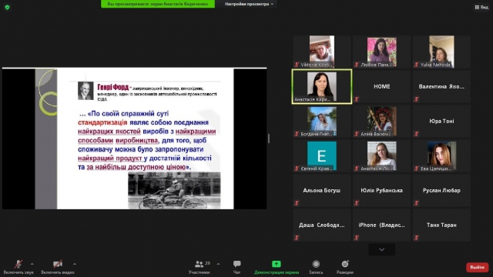Click muted mic icon on iPhone tile
The height and width of the screenshot is (277, 493).
coord(357,238)
